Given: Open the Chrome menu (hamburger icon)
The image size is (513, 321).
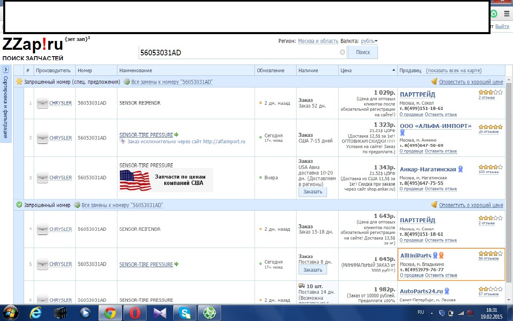Looking at the screenshot, I should [x=507, y=14].
